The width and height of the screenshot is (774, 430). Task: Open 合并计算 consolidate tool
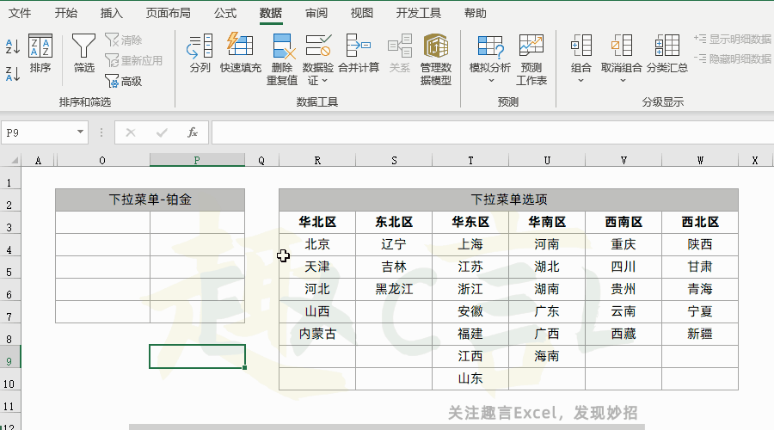(x=359, y=53)
